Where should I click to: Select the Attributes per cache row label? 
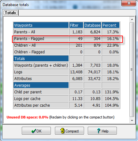pyautogui.click(x=32, y=105)
